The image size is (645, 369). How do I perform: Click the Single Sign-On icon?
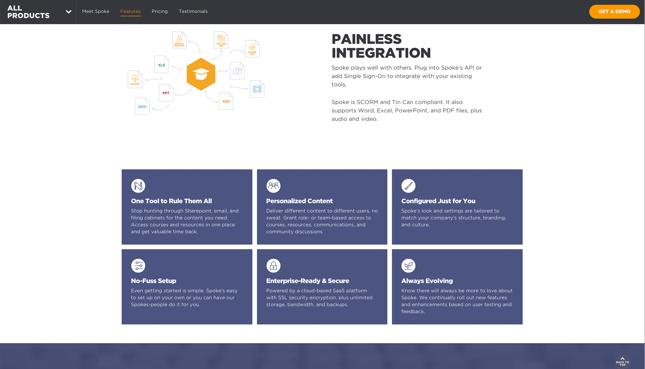[179, 41]
